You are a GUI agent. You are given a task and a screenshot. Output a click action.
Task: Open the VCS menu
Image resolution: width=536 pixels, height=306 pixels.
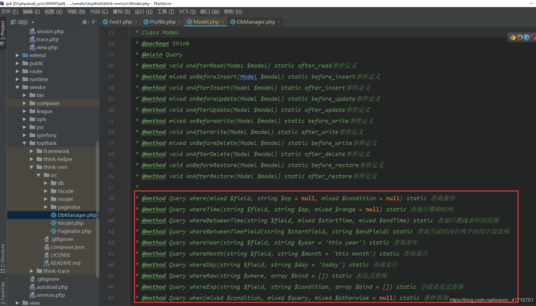pyautogui.click(x=187, y=11)
